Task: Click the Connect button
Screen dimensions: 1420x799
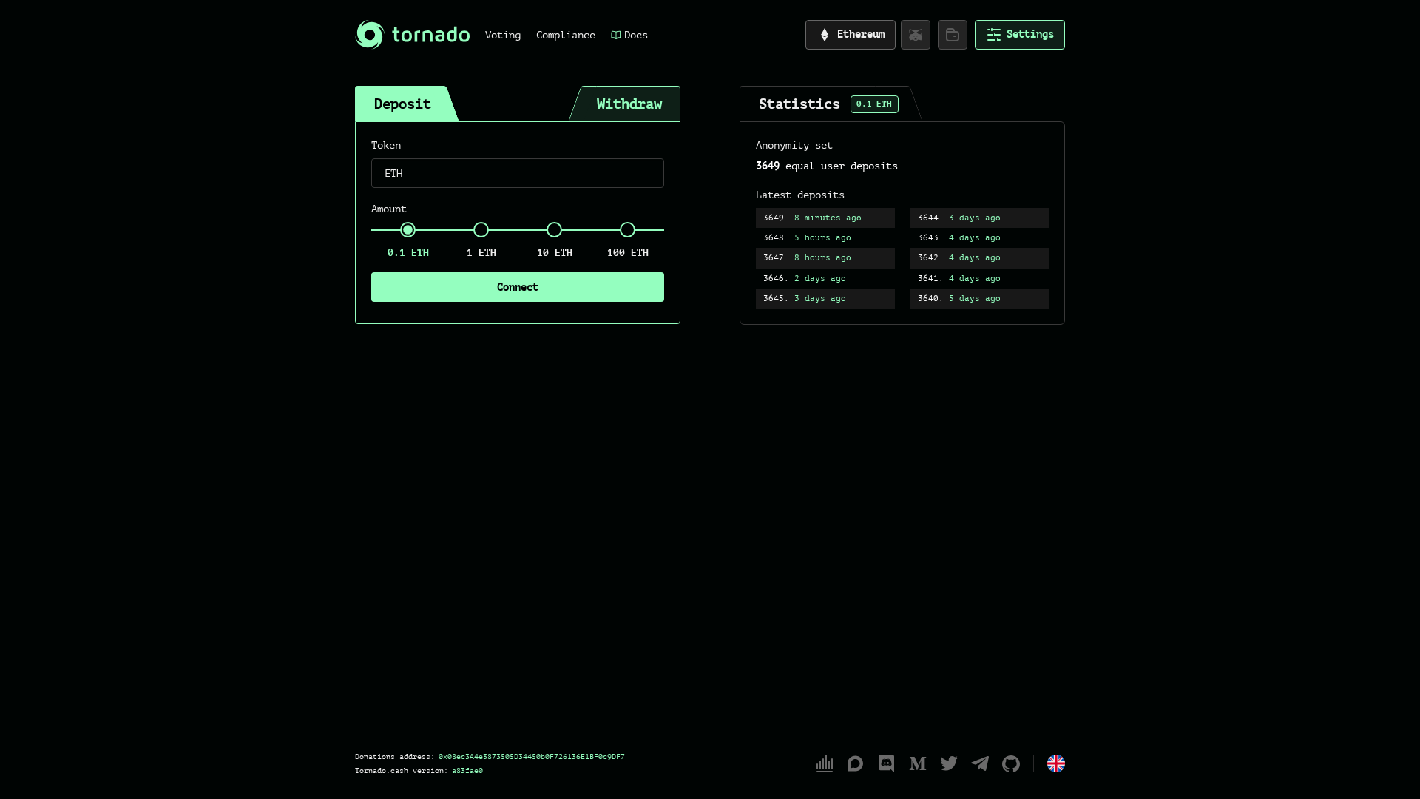Action: 518,287
